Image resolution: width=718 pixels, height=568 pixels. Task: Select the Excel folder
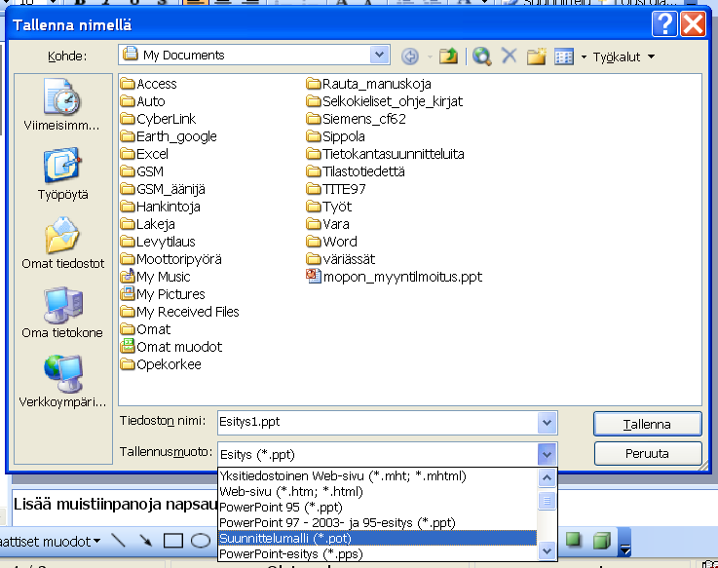[144, 154]
